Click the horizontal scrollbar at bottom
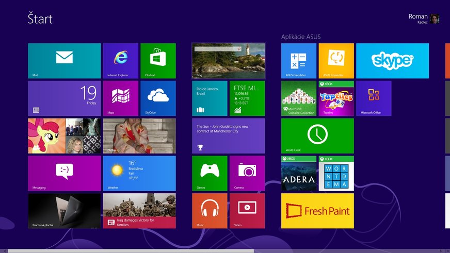Image resolution: width=450 pixels, height=253 pixels. pos(129,251)
